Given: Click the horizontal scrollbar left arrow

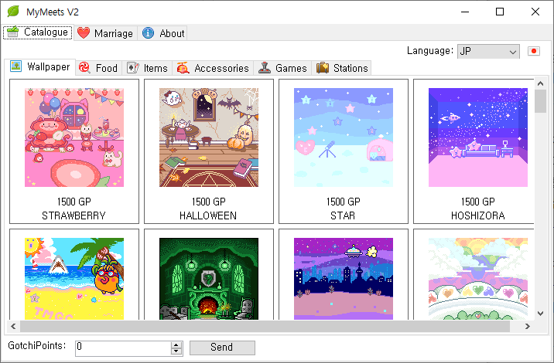Looking at the screenshot, I should (13, 326).
